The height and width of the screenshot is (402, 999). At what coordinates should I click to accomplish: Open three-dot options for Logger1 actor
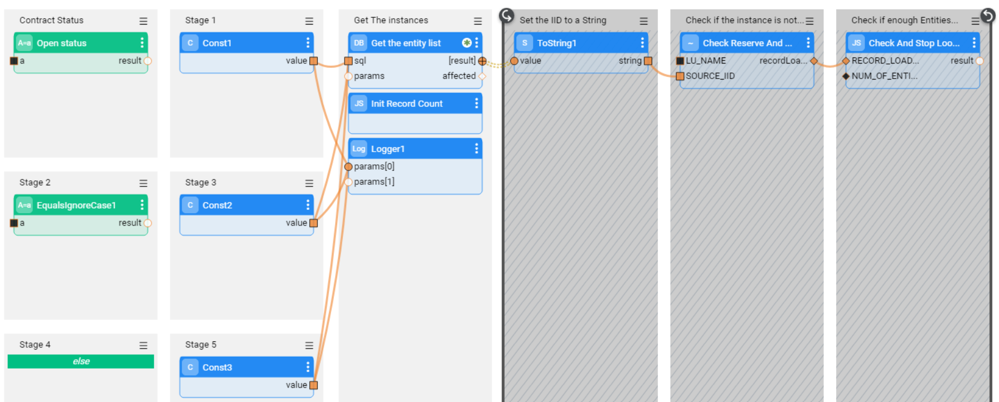pyautogui.click(x=476, y=149)
